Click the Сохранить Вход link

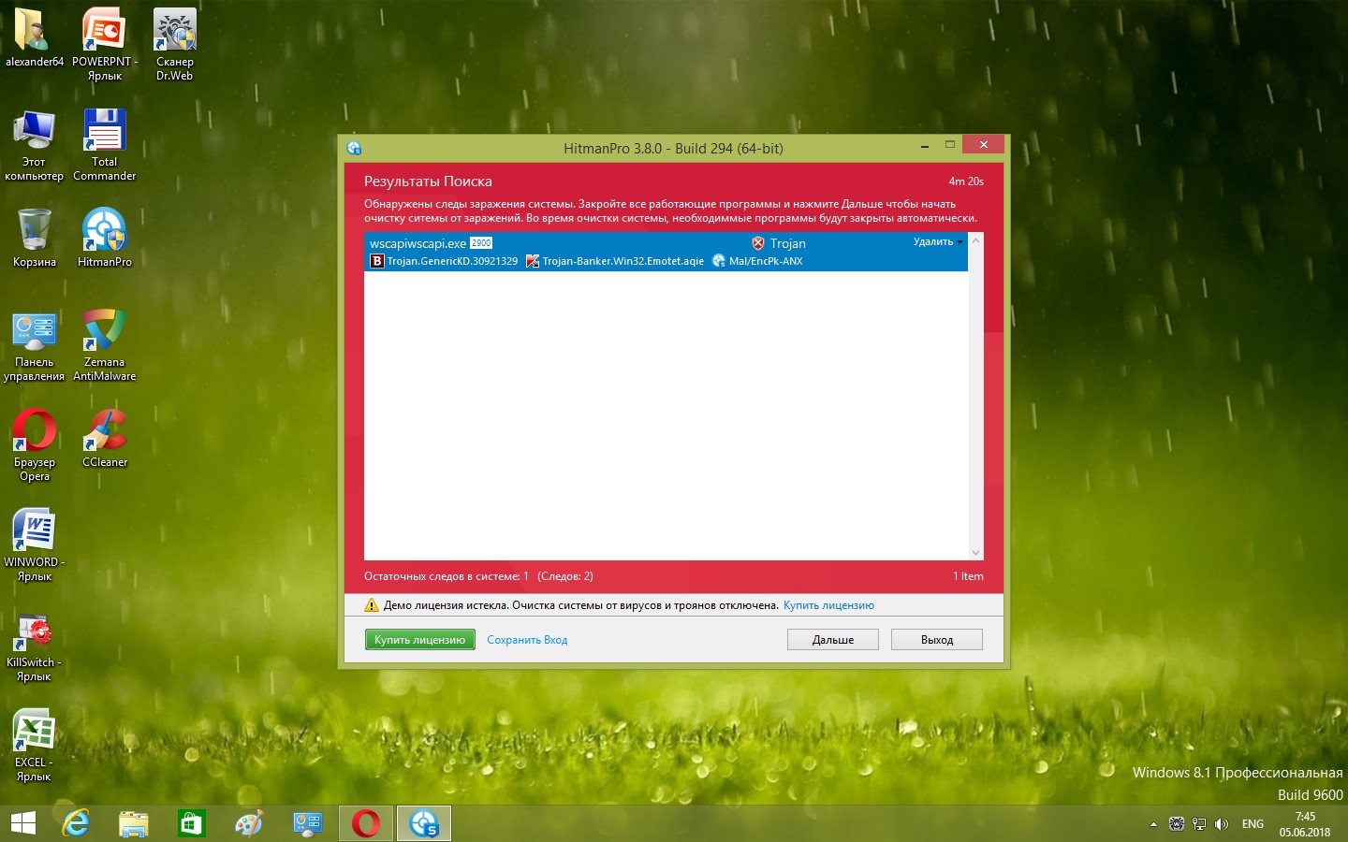point(527,640)
